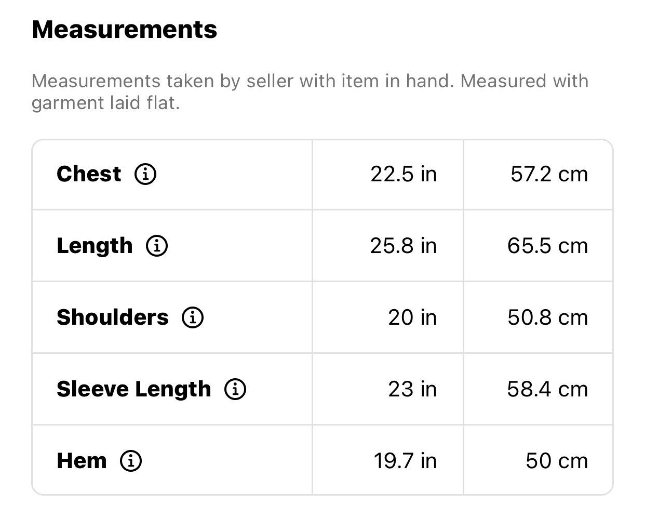
Task: Select the Chest row label
Action: point(89,174)
